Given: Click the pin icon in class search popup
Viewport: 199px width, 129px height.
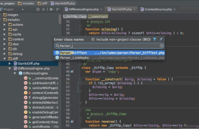Looking at the screenshot, I should pos(161,39).
